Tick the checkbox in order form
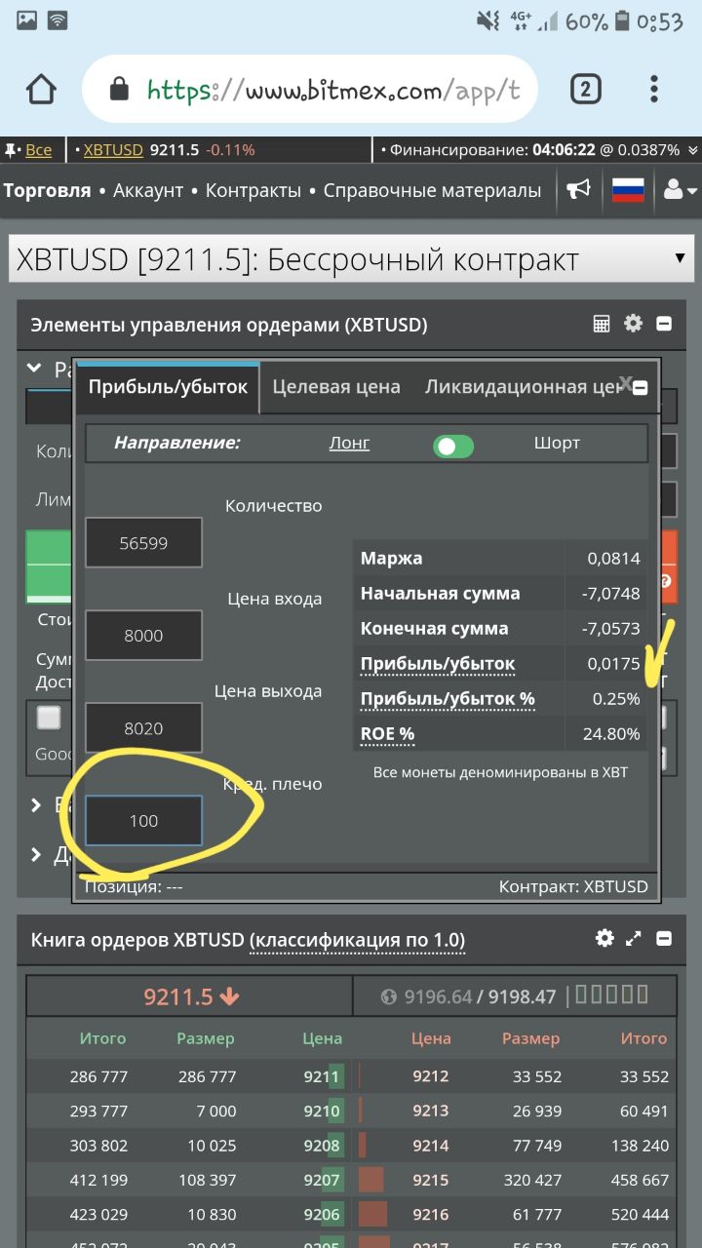Screen dimensions: 702x1248 point(49,719)
